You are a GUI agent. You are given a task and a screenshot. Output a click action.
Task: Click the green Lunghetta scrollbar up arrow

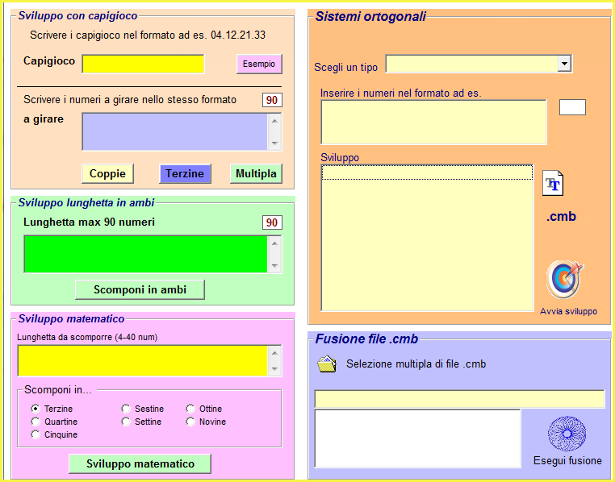pyautogui.click(x=274, y=243)
